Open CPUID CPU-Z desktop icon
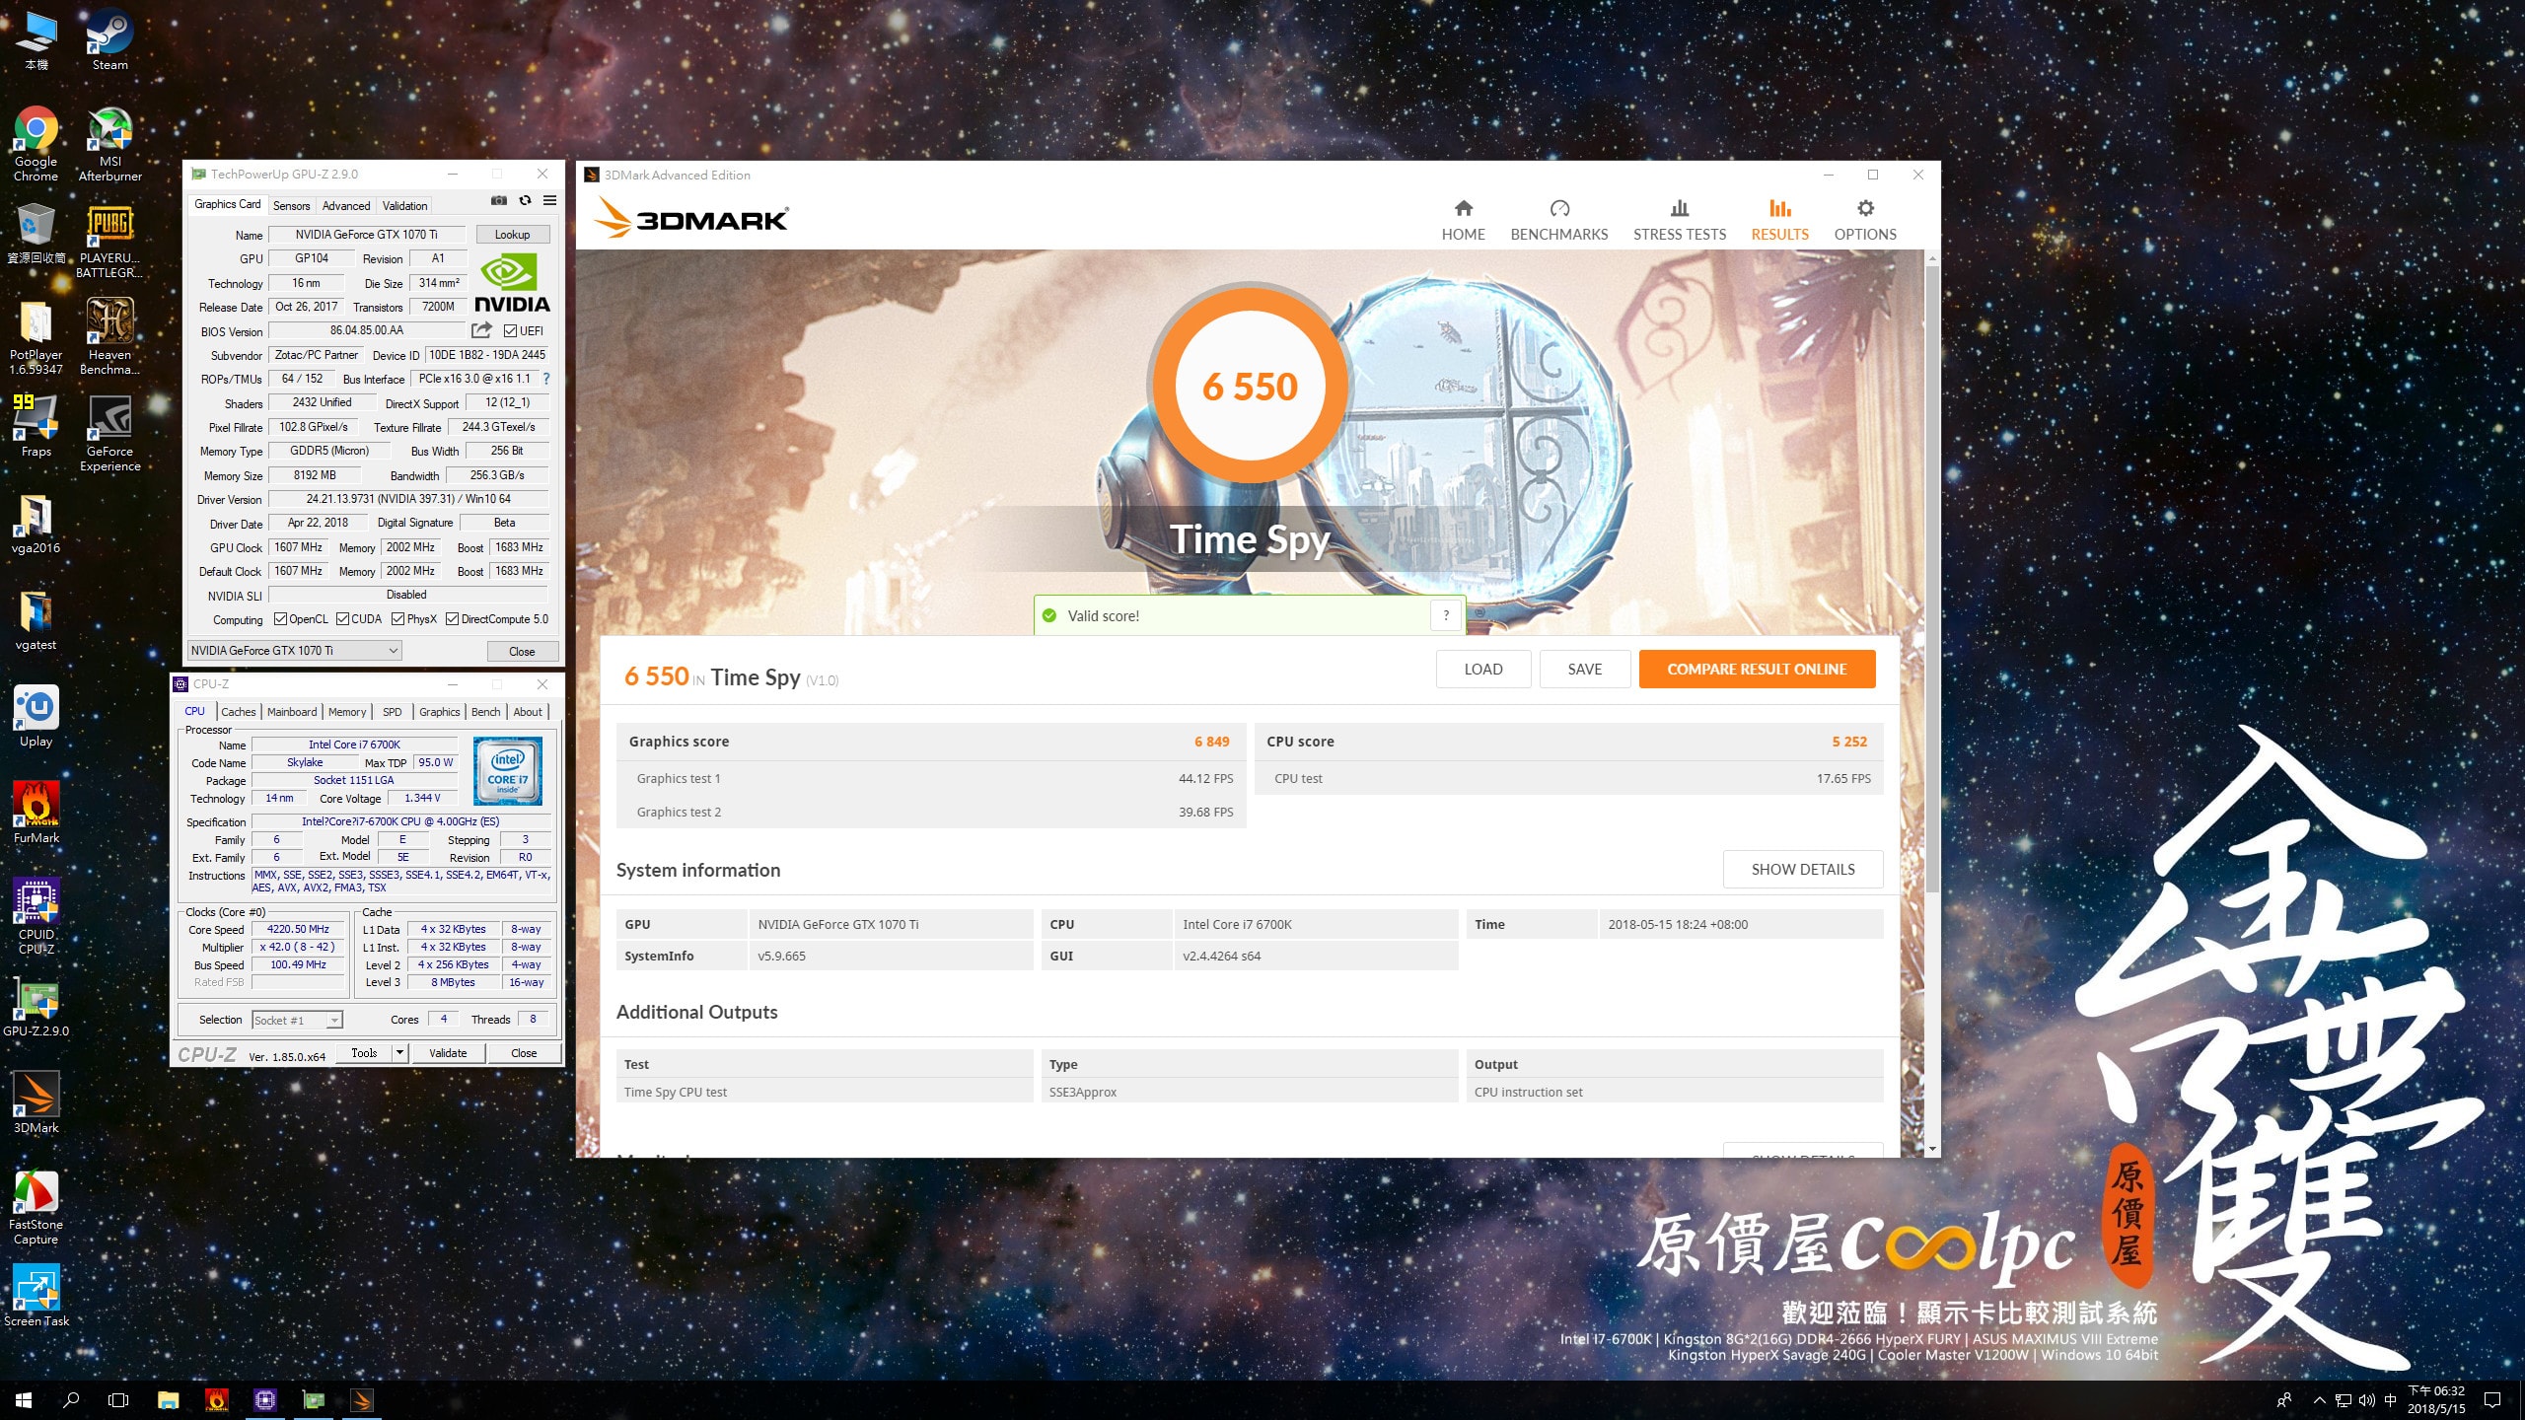 click(36, 917)
